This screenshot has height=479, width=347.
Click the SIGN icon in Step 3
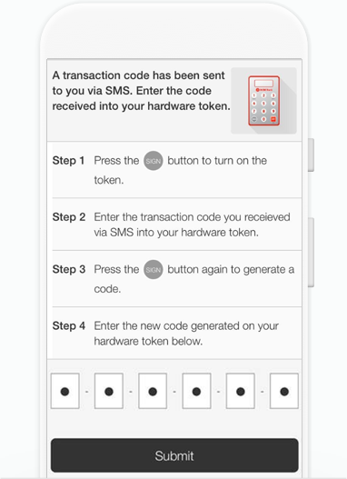tap(154, 269)
